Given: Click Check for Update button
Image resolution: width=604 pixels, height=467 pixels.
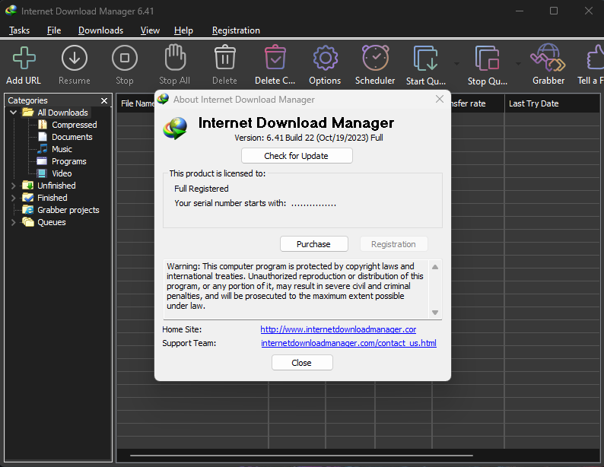Looking at the screenshot, I should tap(297, 156).
